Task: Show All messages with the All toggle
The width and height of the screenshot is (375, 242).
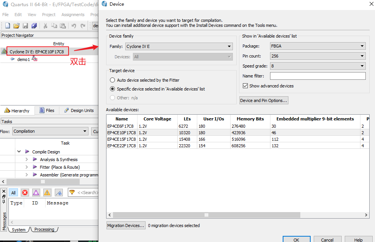Action: (x=13, y=193)
